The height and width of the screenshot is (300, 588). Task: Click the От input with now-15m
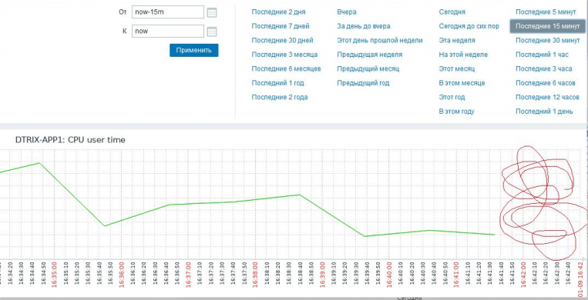168,12
